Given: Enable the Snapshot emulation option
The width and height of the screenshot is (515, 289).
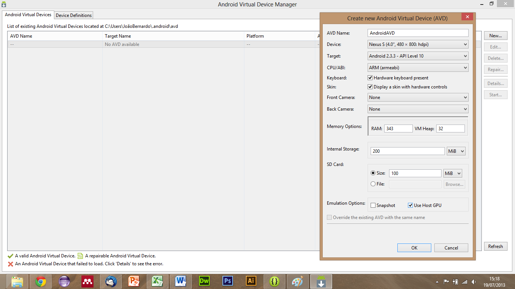Looking at the screenshot, I should 373,205.
